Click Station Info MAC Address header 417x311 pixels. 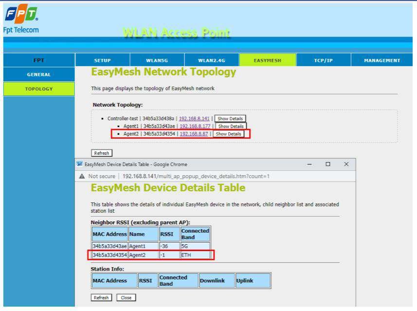pos(114,280)
